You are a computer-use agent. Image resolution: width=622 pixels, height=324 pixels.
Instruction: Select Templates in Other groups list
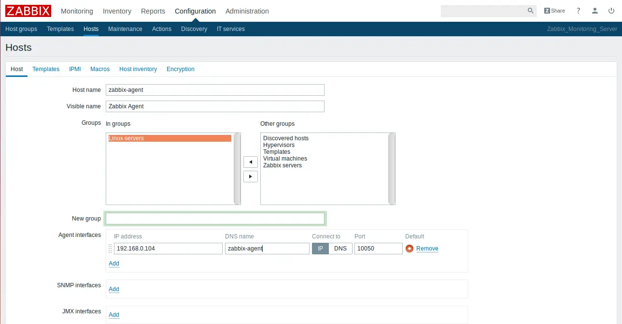coord(277,152)
